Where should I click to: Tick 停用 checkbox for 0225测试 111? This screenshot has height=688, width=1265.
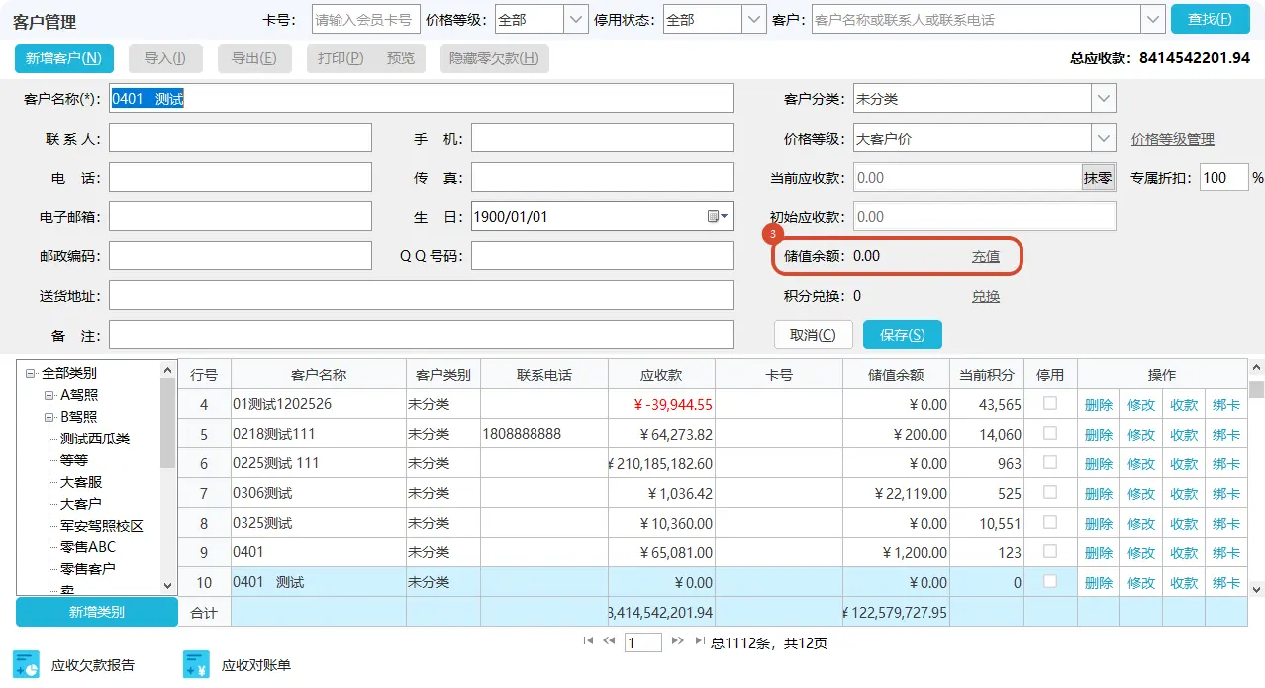tap(1050, 462)
